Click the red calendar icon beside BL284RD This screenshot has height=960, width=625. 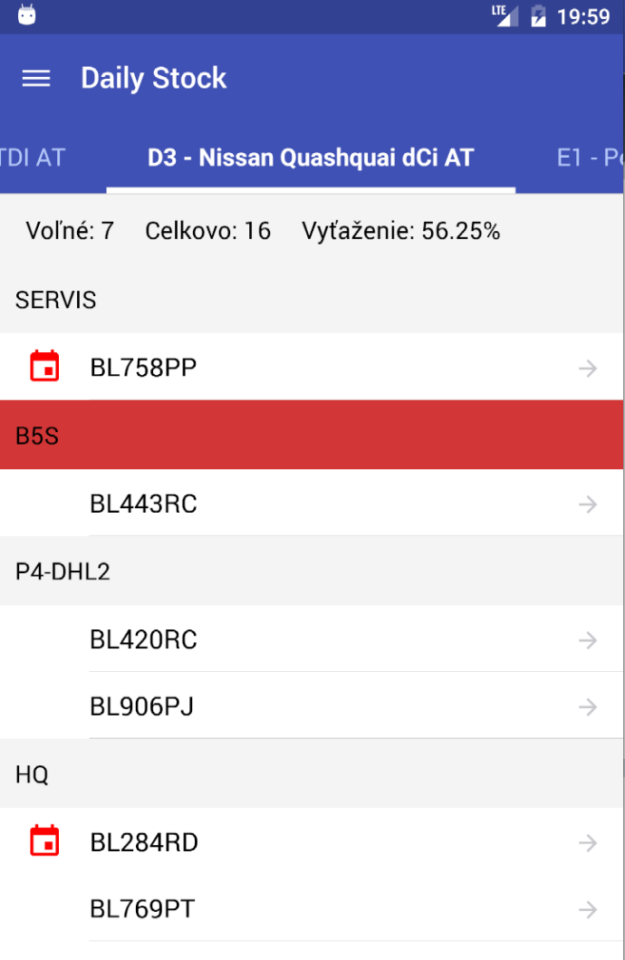coord(44,840)
